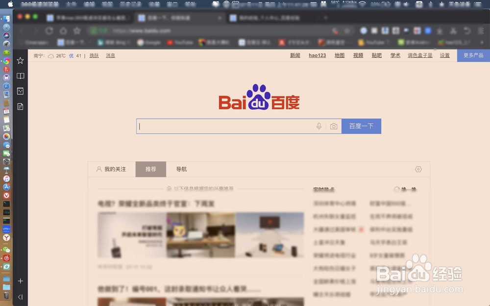This screenshot has height=306, width=490.
Task: Collapse the left sidebar with the bottom arrow
Action: click(20, 297)
